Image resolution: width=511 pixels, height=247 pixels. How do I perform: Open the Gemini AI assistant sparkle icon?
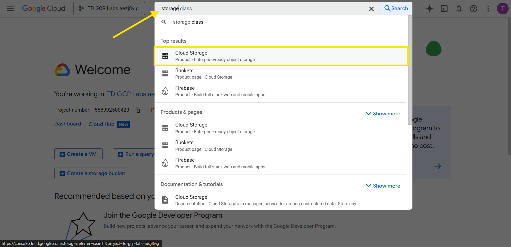[x=429, y=9]
